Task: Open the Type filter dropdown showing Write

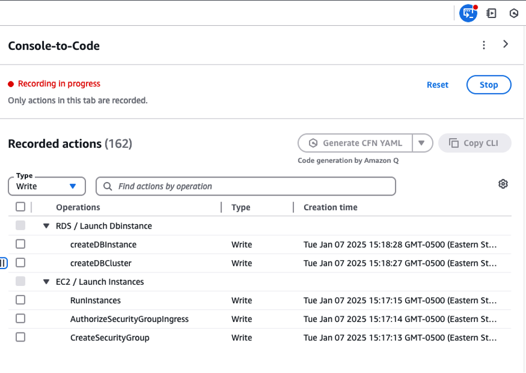Action: point(47,186)
